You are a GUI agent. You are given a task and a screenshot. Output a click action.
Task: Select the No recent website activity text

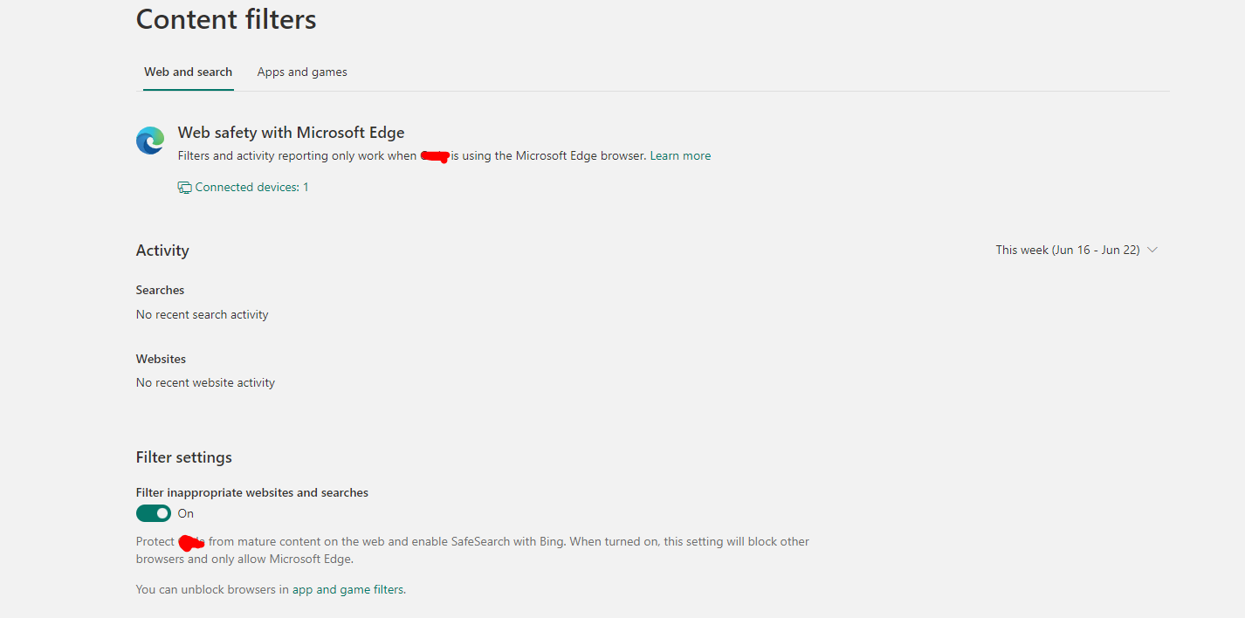pos(206,382)
